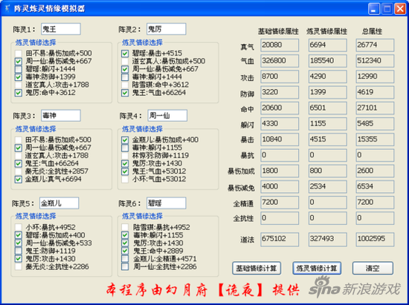Click the 道法 total field showing 1002595
The image size is (409, 305).
375,240
